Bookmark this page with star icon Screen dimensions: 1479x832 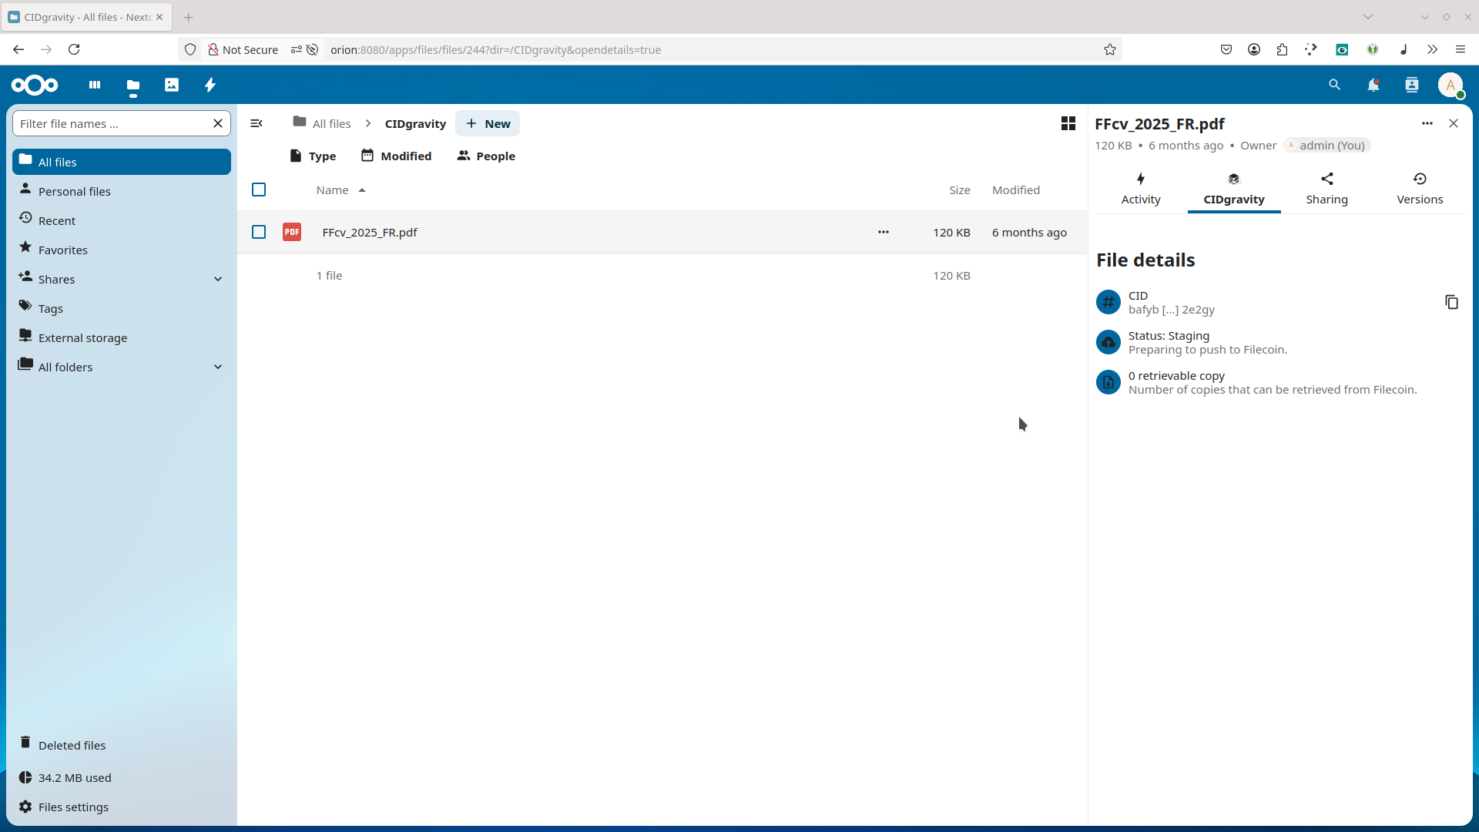[1110, 49]
